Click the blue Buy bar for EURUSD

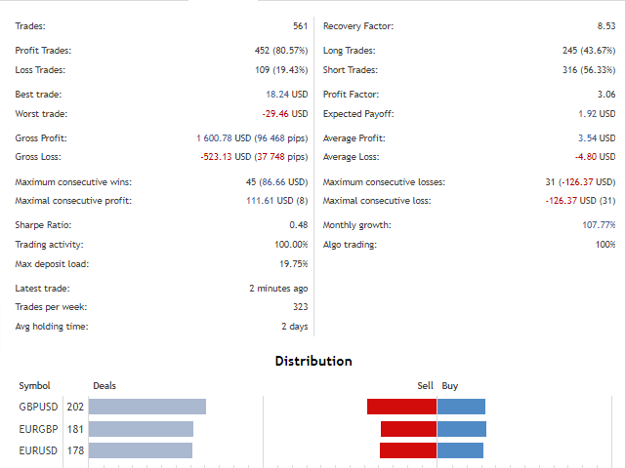point(461,450)
